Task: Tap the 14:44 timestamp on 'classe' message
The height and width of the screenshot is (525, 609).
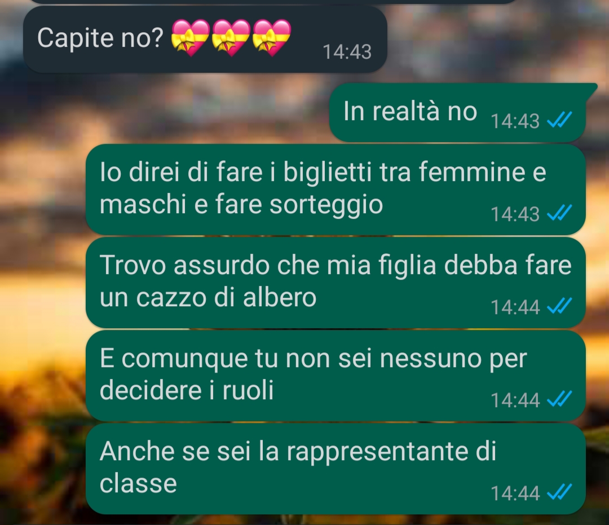Action: (515, 493)
